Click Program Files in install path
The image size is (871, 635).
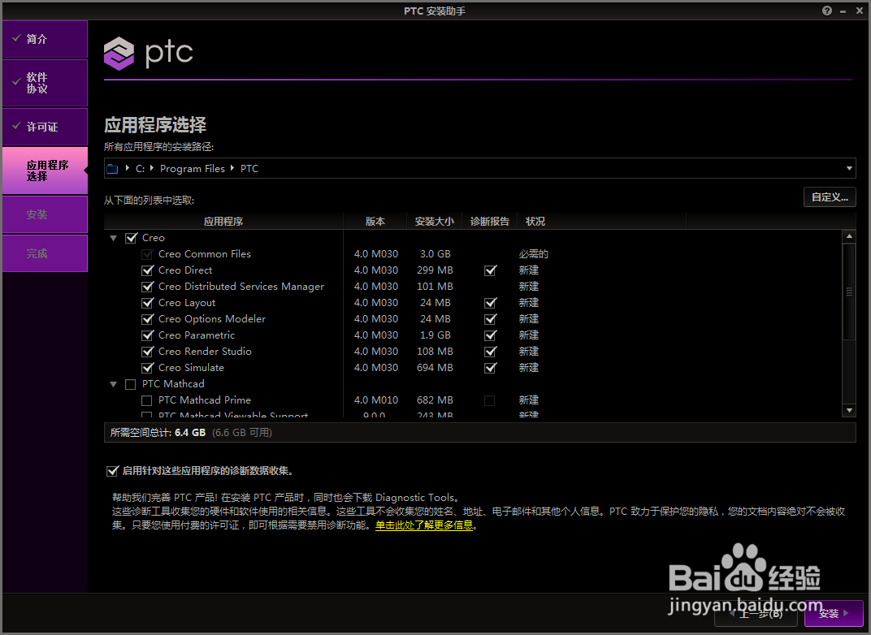coord(193,168)
